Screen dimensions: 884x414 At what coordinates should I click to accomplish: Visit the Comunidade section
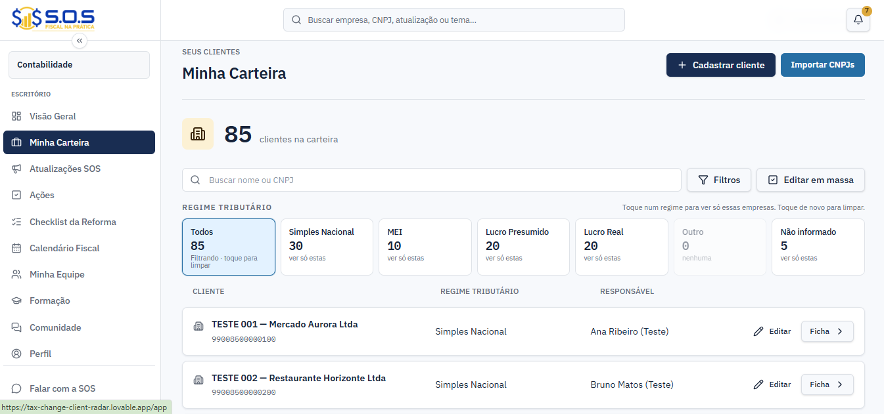[79, 327]
